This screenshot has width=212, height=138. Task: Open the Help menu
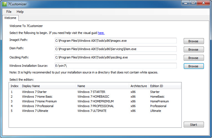[20, 12]
